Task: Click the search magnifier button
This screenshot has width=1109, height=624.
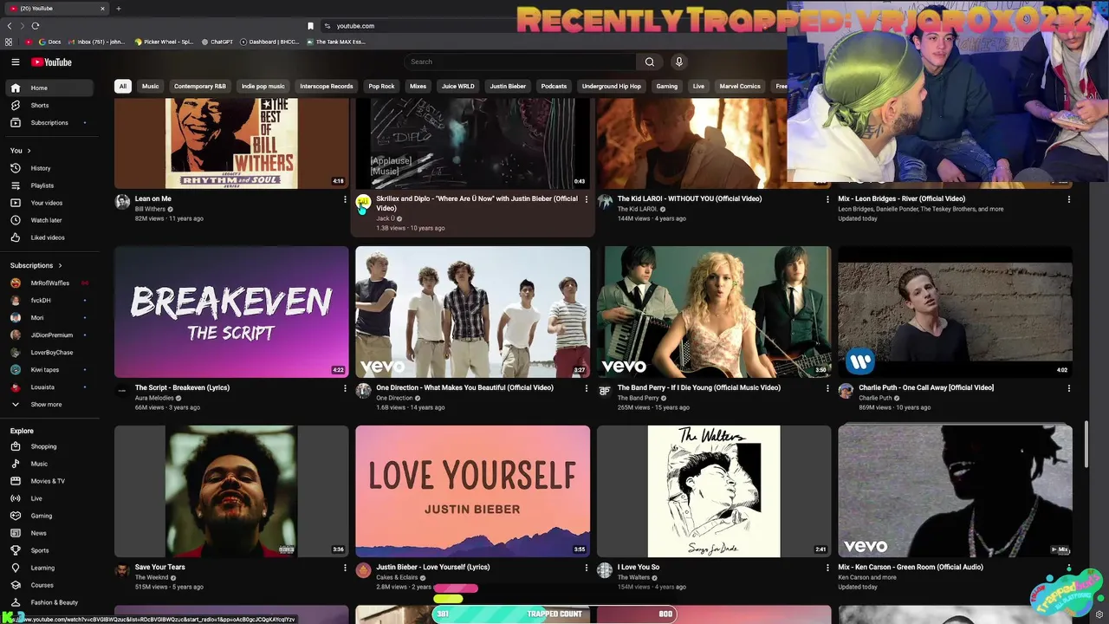Action: coord(649,62)
